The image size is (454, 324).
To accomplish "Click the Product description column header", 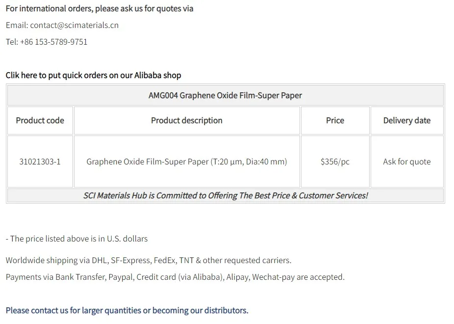I will (x=187, y=120).
